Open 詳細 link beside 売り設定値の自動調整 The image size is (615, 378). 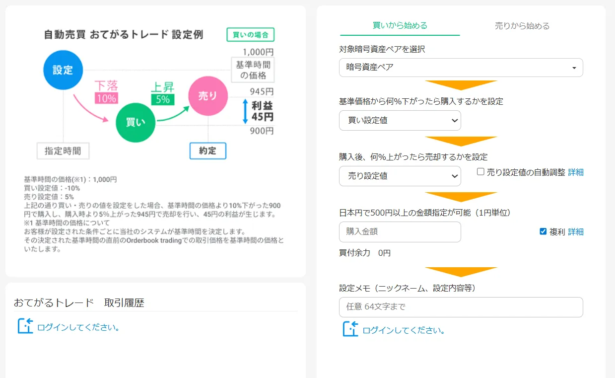click(x=576, y=172)
